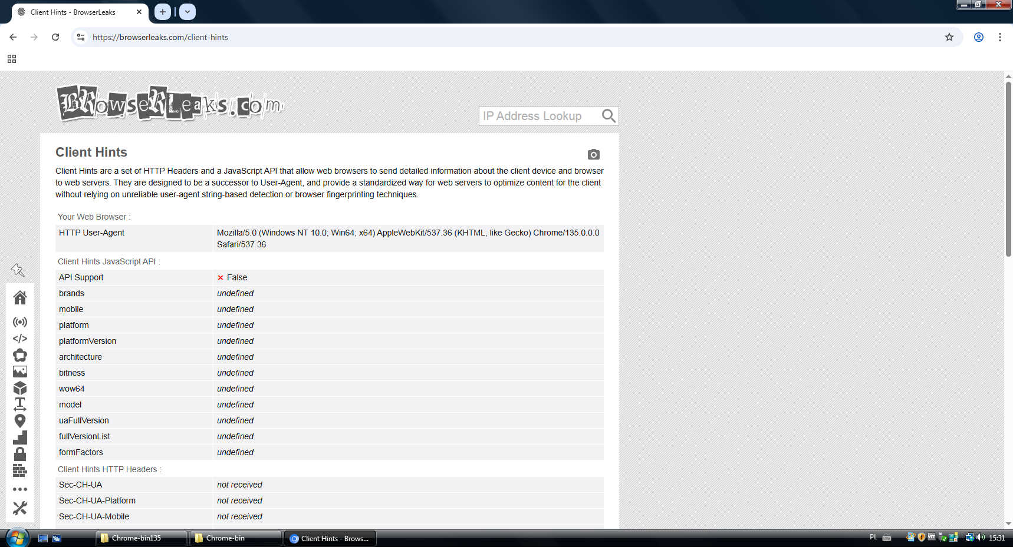Click the network tray icon
The width and height of the screenshot is (1013, 547).
tap(970, 538)
